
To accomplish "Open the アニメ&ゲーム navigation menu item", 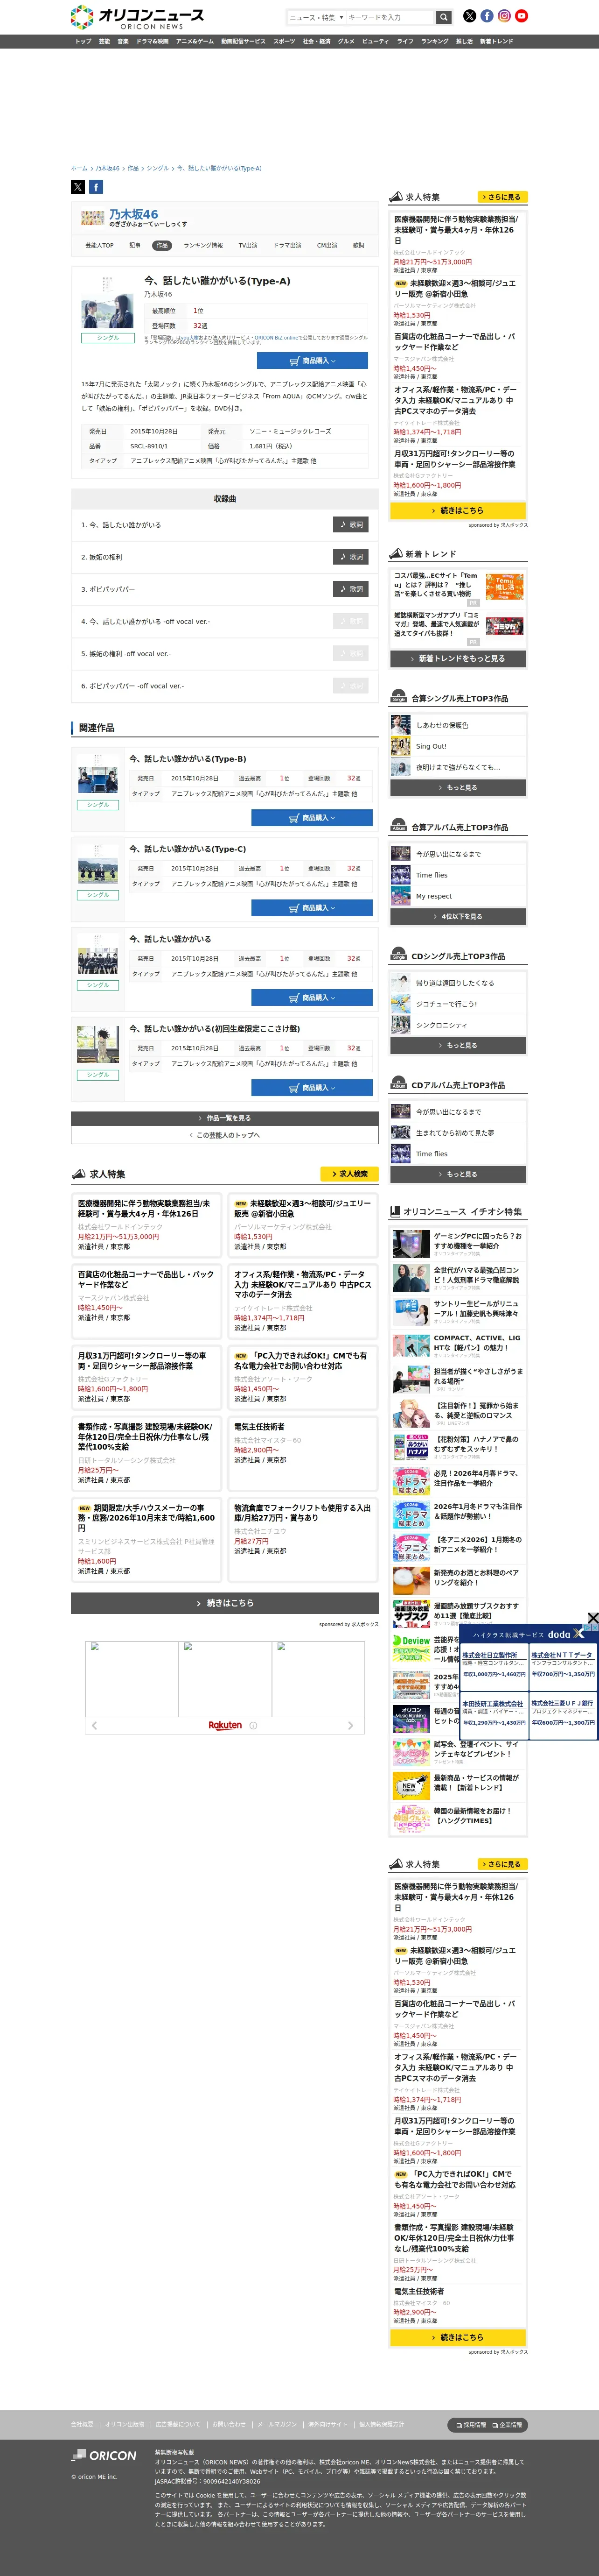I will tap(195, 41).
